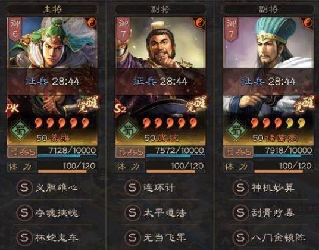Tap the yin-yang icon on 庞统's card
This screenshot has height=250, width=319.
click(x=200, y=23)
